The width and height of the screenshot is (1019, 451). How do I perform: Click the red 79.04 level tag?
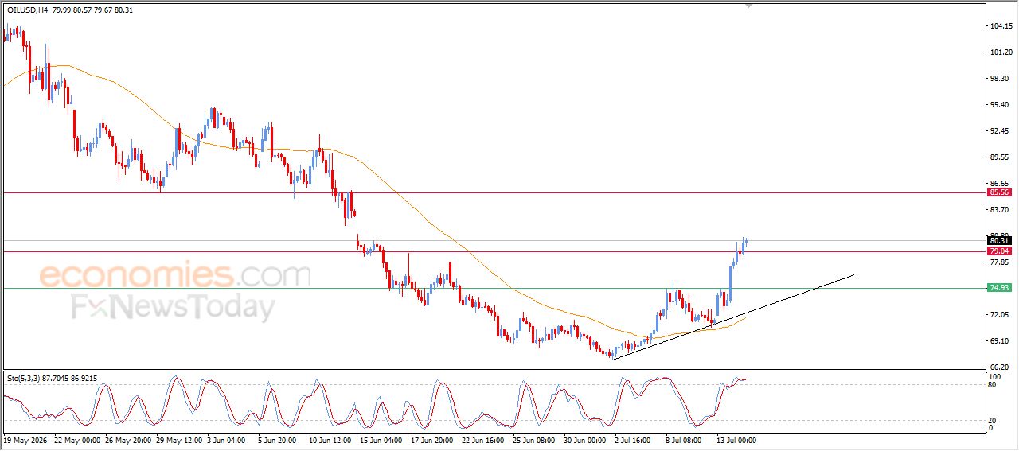[x=999, y=251]
